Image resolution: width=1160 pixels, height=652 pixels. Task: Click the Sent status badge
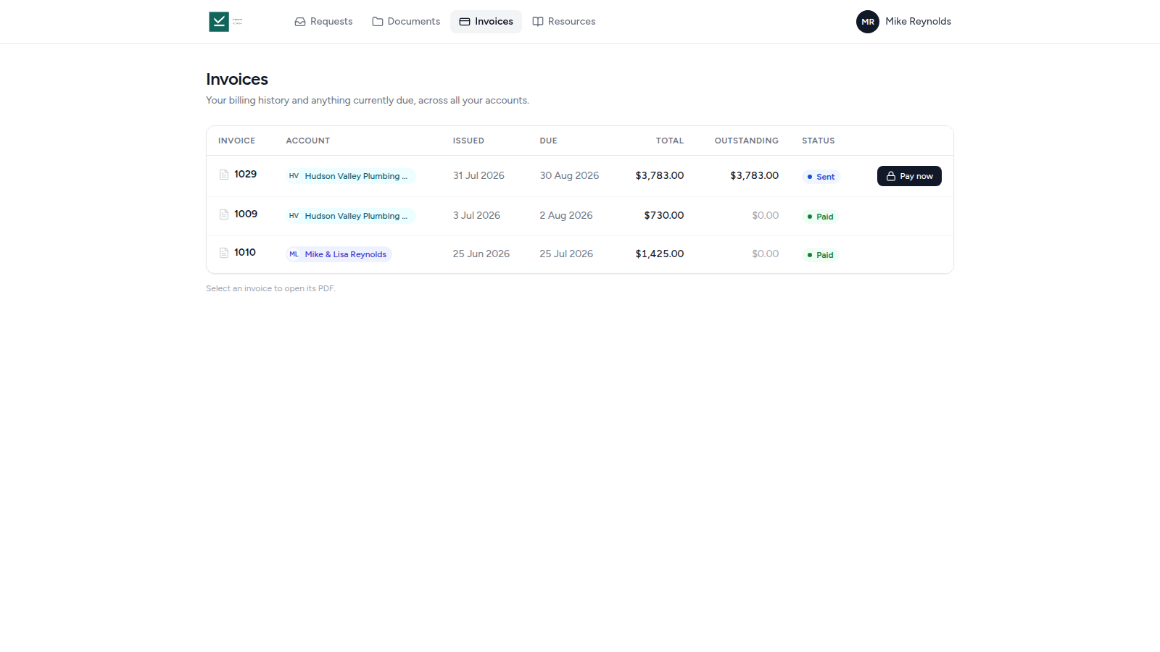point(821,177)
